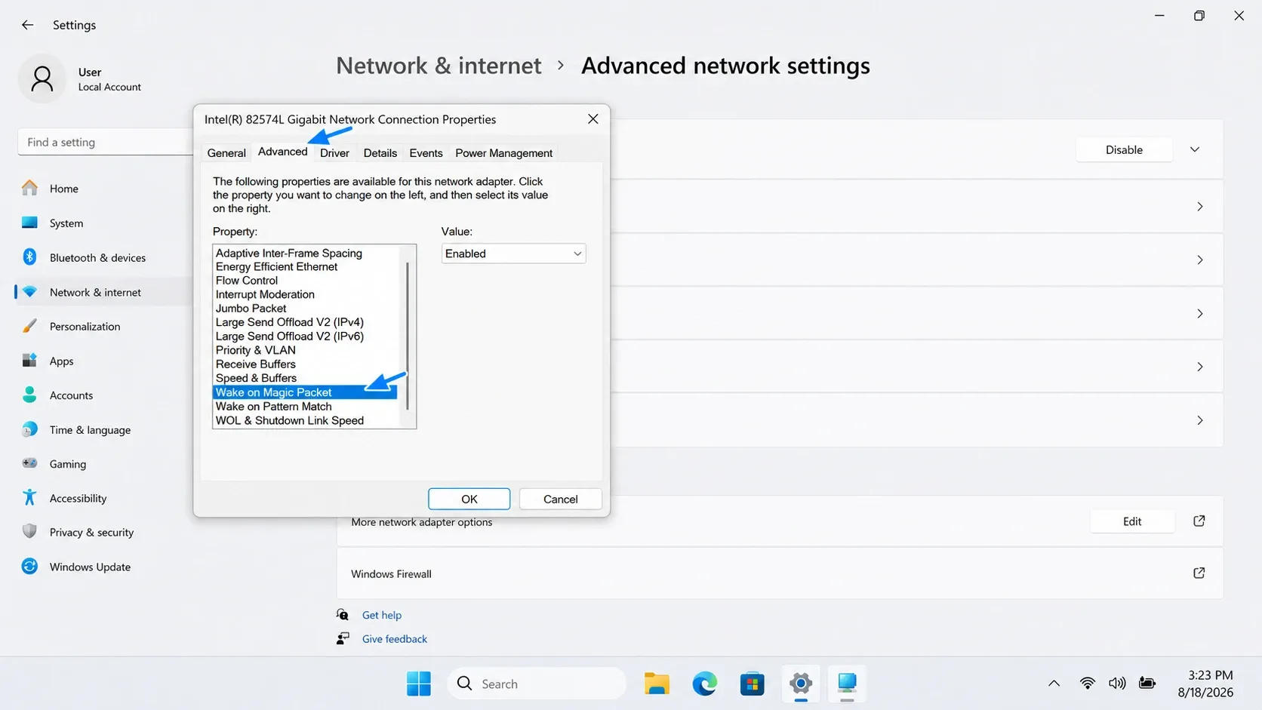Open Personalization paintbrush icon
Image resolution: width=1262 pixels, height=710 pixels.
tap(29, 326)
